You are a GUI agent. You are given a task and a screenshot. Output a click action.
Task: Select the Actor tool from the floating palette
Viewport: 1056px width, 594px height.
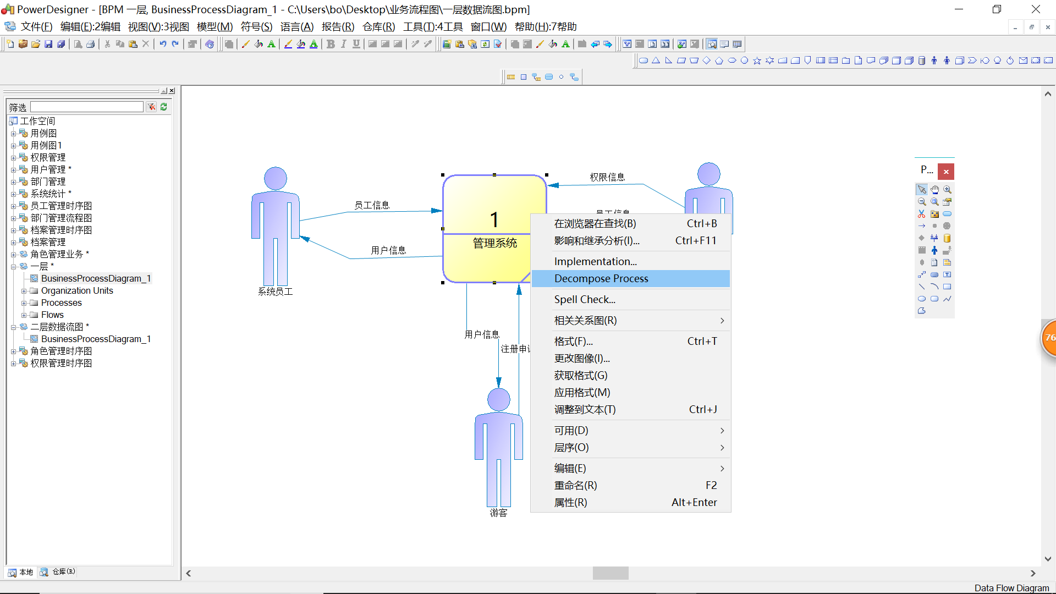pyautogui.click(x=934, y=250)
